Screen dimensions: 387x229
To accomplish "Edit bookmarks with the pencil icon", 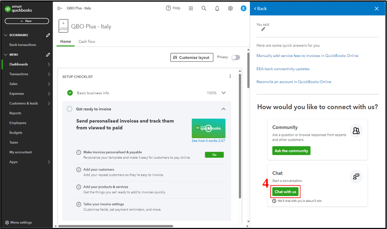I will click(48, 35).
